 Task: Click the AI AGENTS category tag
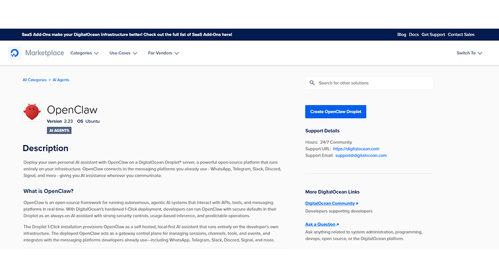59,131
